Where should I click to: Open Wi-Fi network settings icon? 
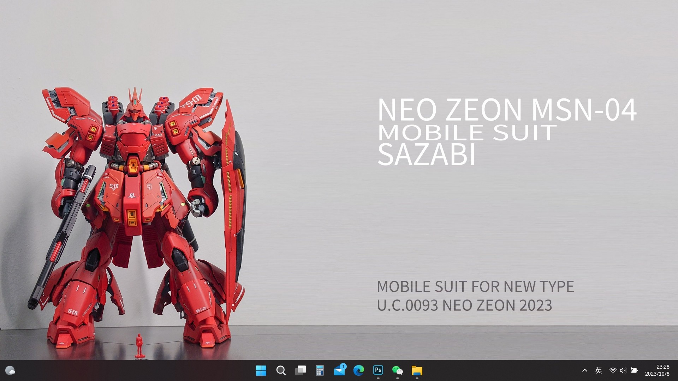pos(613,370)
